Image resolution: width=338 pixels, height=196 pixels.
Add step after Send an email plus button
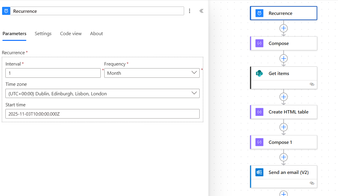point(284,193)
